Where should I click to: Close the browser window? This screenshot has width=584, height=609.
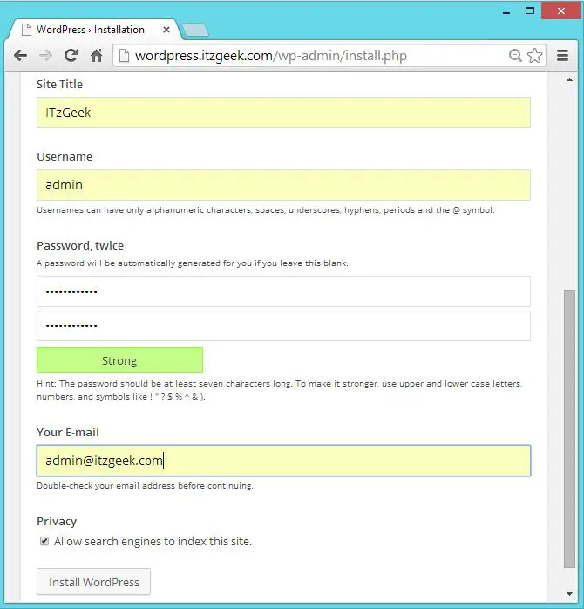click(560, 10)
